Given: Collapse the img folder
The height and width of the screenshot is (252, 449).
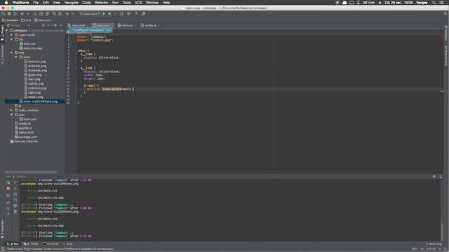Looking at the screenshot, I should (x=12, y=52).
